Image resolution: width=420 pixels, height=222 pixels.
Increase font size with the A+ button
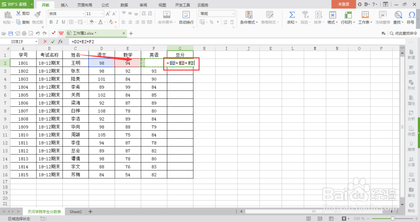coord(108,14)
